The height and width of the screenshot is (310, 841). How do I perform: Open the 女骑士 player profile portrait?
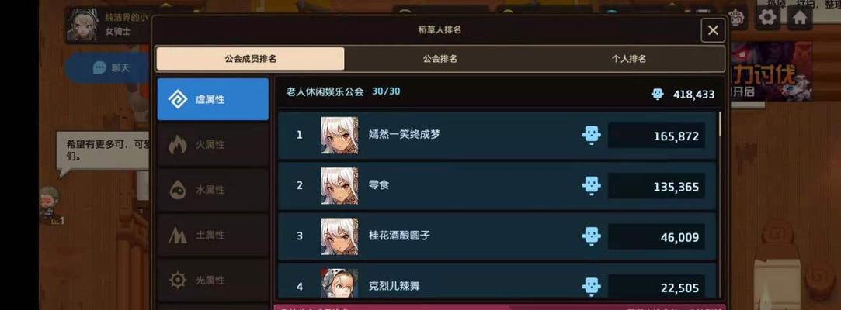[82, 24]
